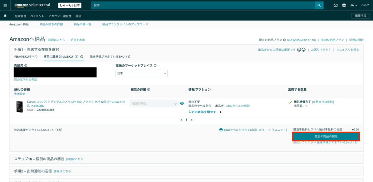
Task: Switch to FBAのSKUすべて tab
Action: (26, 57)
